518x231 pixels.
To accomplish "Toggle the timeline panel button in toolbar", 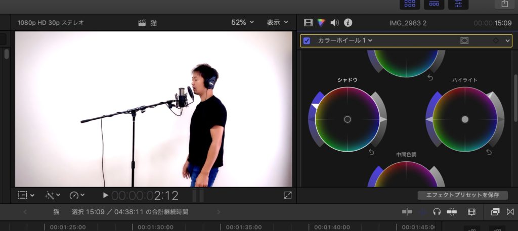I will click(x=434, y=4).
